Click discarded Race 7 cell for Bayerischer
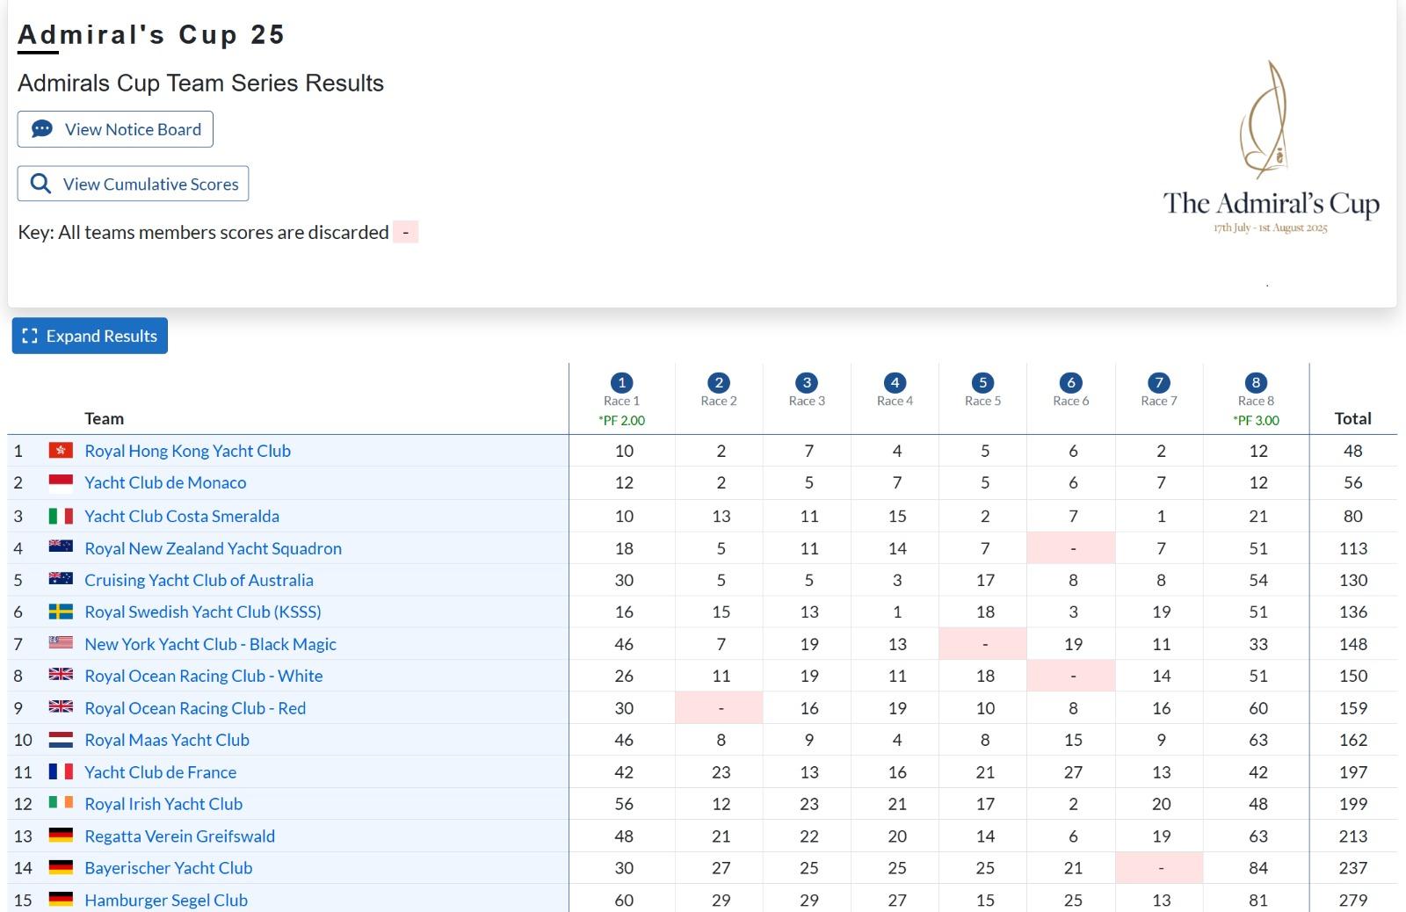 pos(1159,868)
